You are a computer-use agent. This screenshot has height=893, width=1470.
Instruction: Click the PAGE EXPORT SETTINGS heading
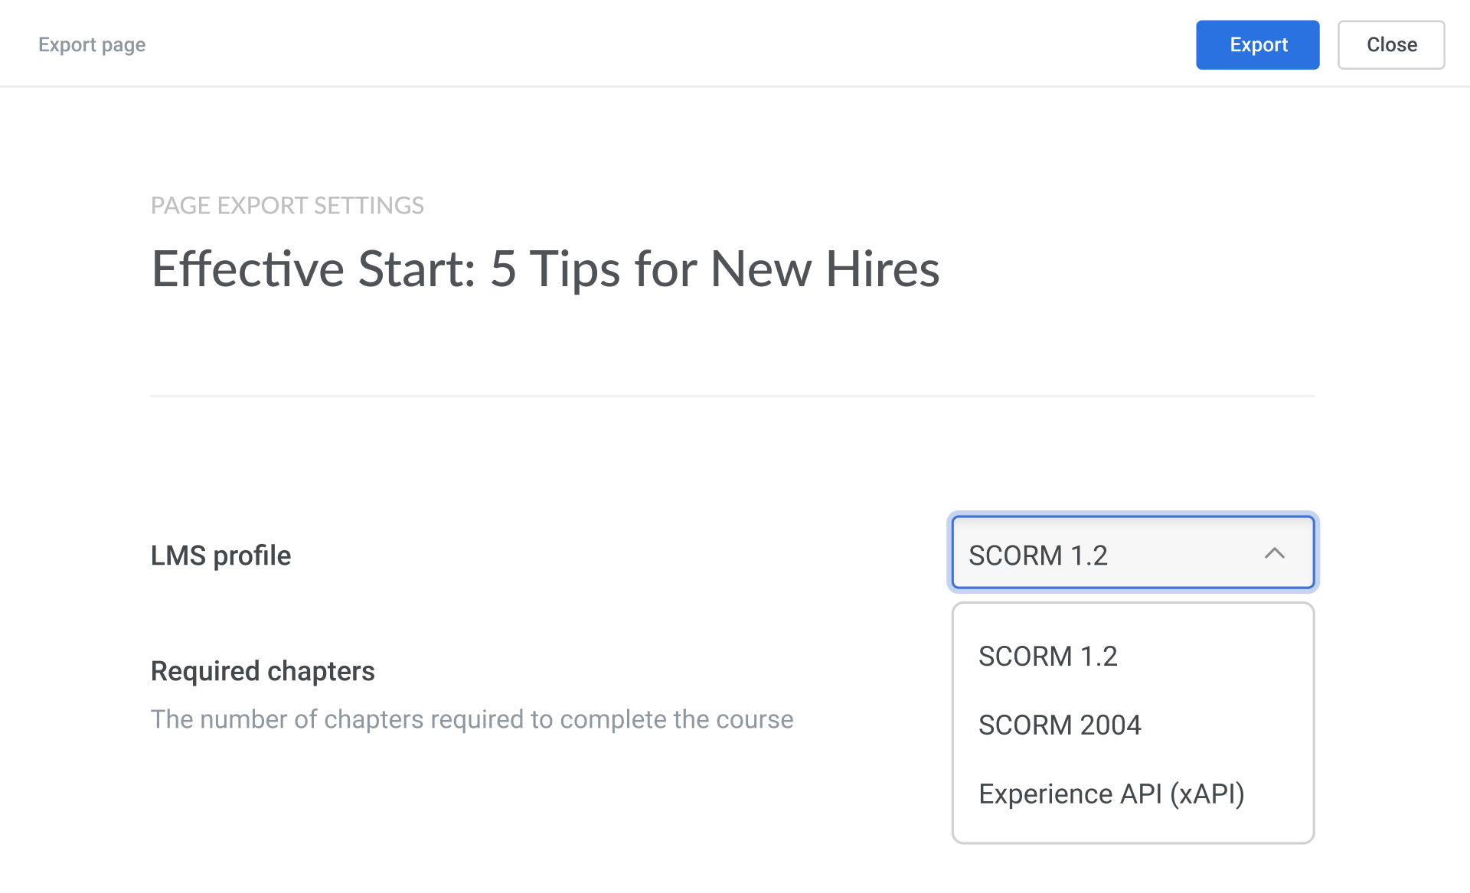pos(287,206)
